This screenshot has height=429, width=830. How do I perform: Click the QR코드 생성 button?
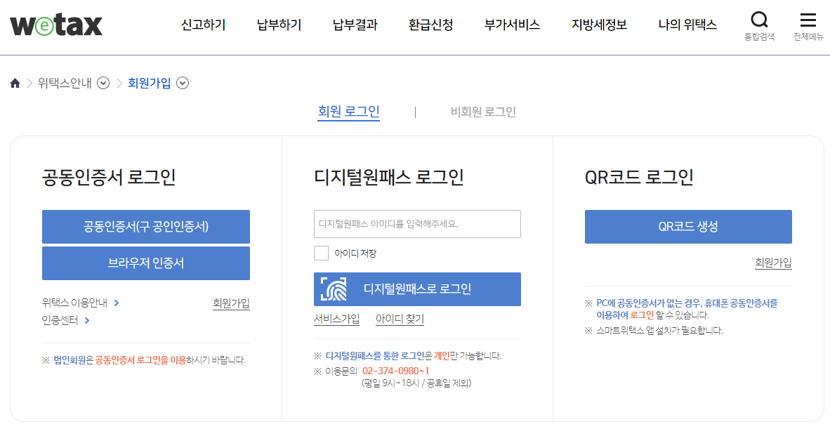pos(688,226)
